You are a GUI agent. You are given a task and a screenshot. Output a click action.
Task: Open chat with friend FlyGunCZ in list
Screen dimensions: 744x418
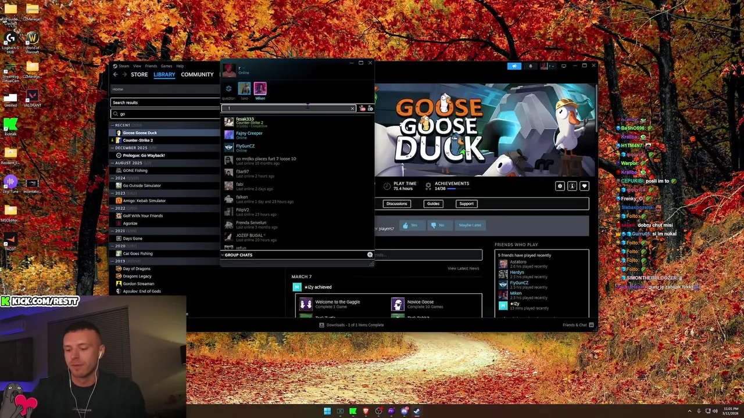point(297,147)
